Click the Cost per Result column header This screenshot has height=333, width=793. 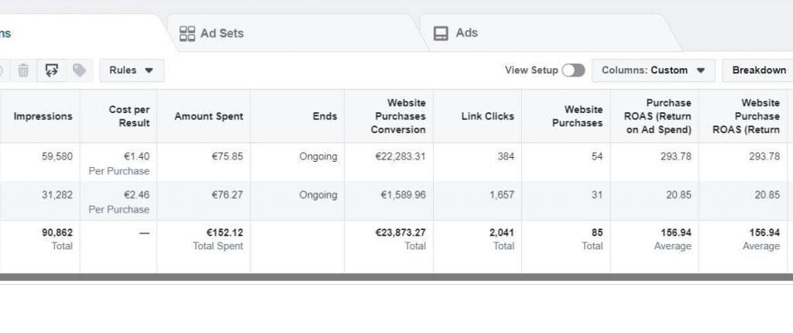(x=129, y=116)
